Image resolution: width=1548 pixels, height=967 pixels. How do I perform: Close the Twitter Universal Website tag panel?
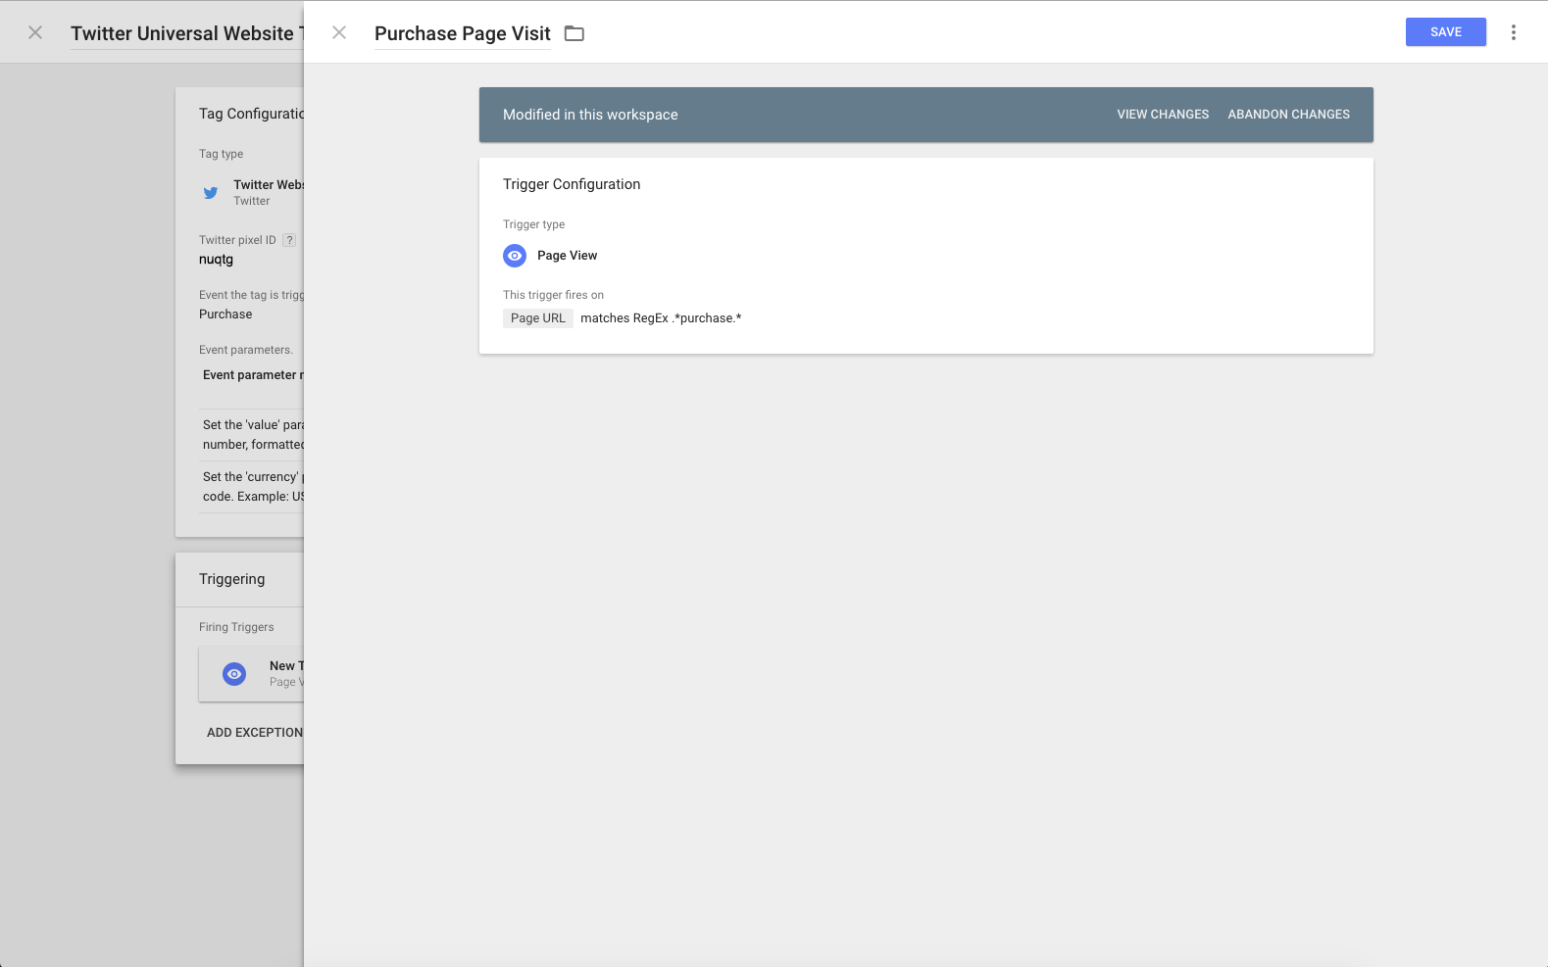(35, 32)
